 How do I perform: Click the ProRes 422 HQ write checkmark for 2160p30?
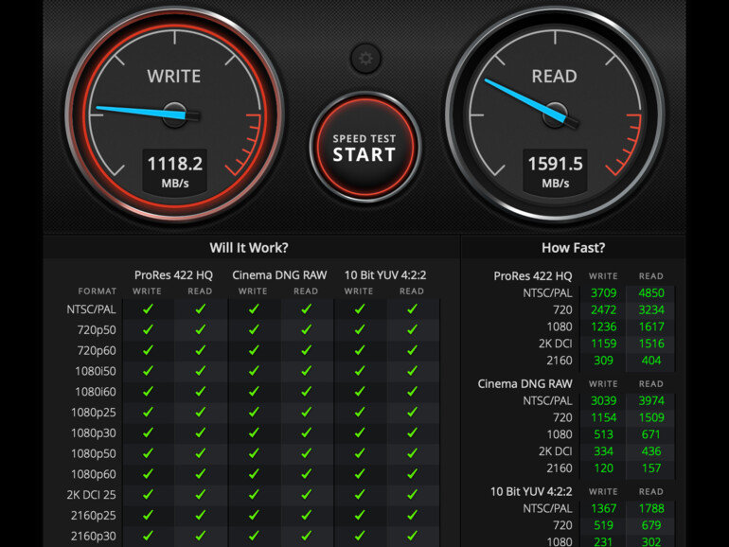click(x=148, y=536)
